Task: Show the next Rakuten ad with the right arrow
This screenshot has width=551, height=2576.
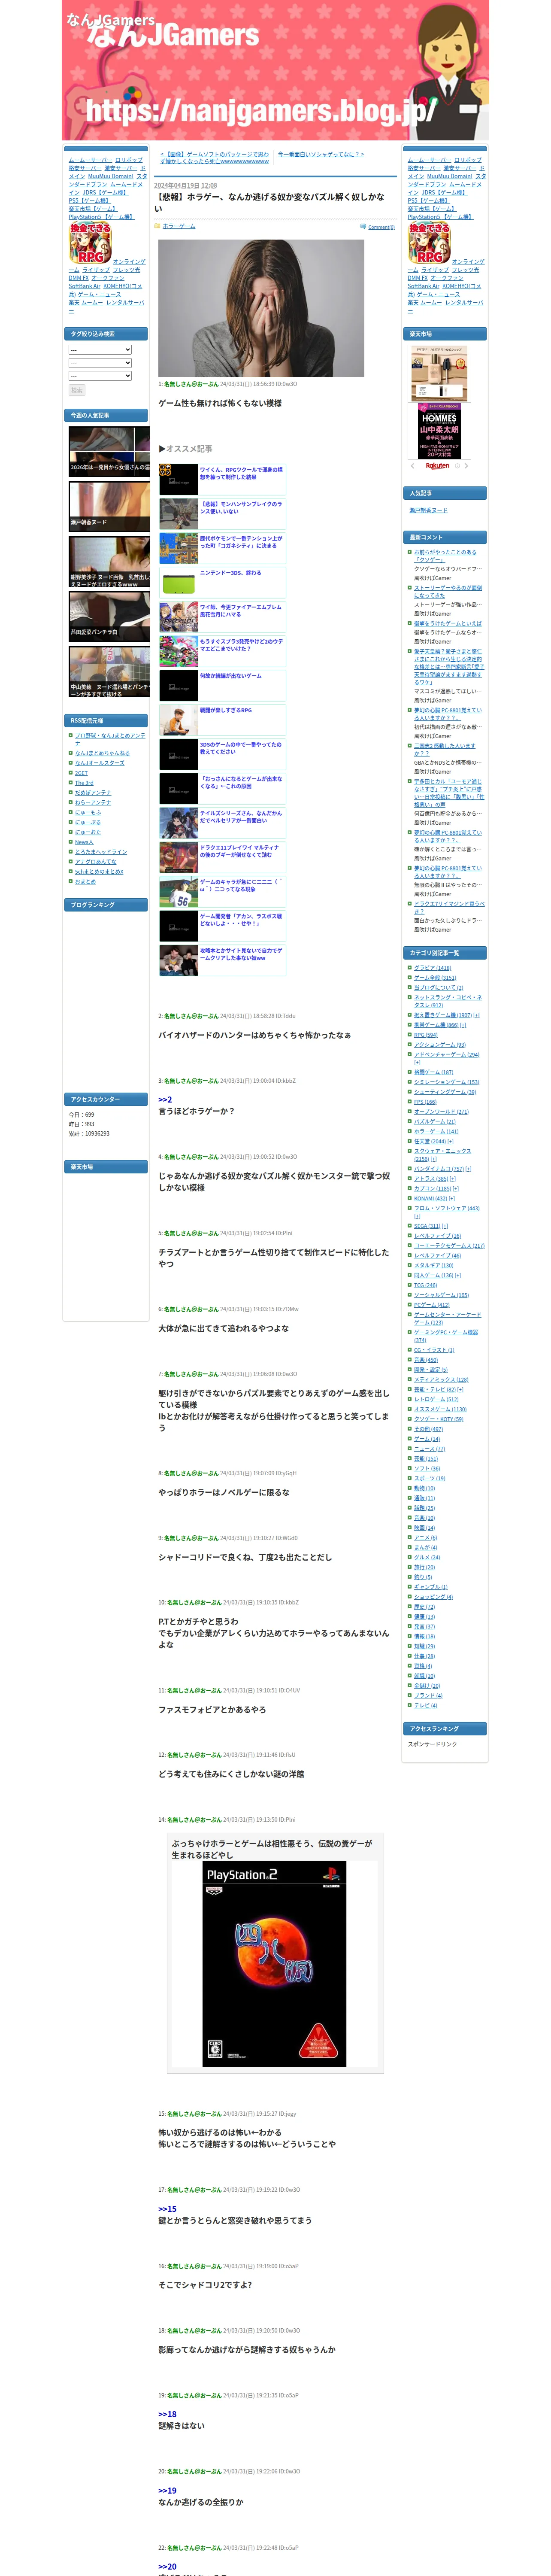Action: coord(466,465)
